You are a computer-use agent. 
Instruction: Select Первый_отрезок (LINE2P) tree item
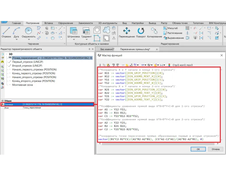28,62
